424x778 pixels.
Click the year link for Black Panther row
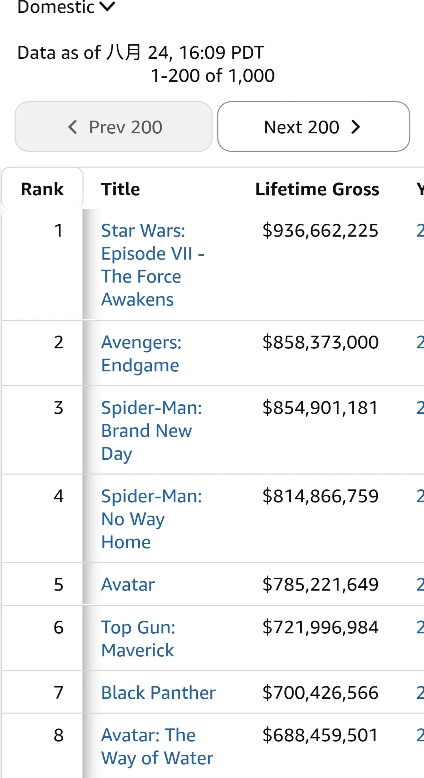420,692
